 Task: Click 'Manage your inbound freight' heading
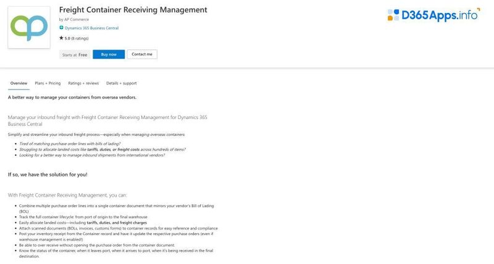pos(107,120)
